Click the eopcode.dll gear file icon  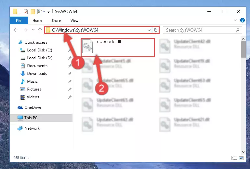pos(87,46)
